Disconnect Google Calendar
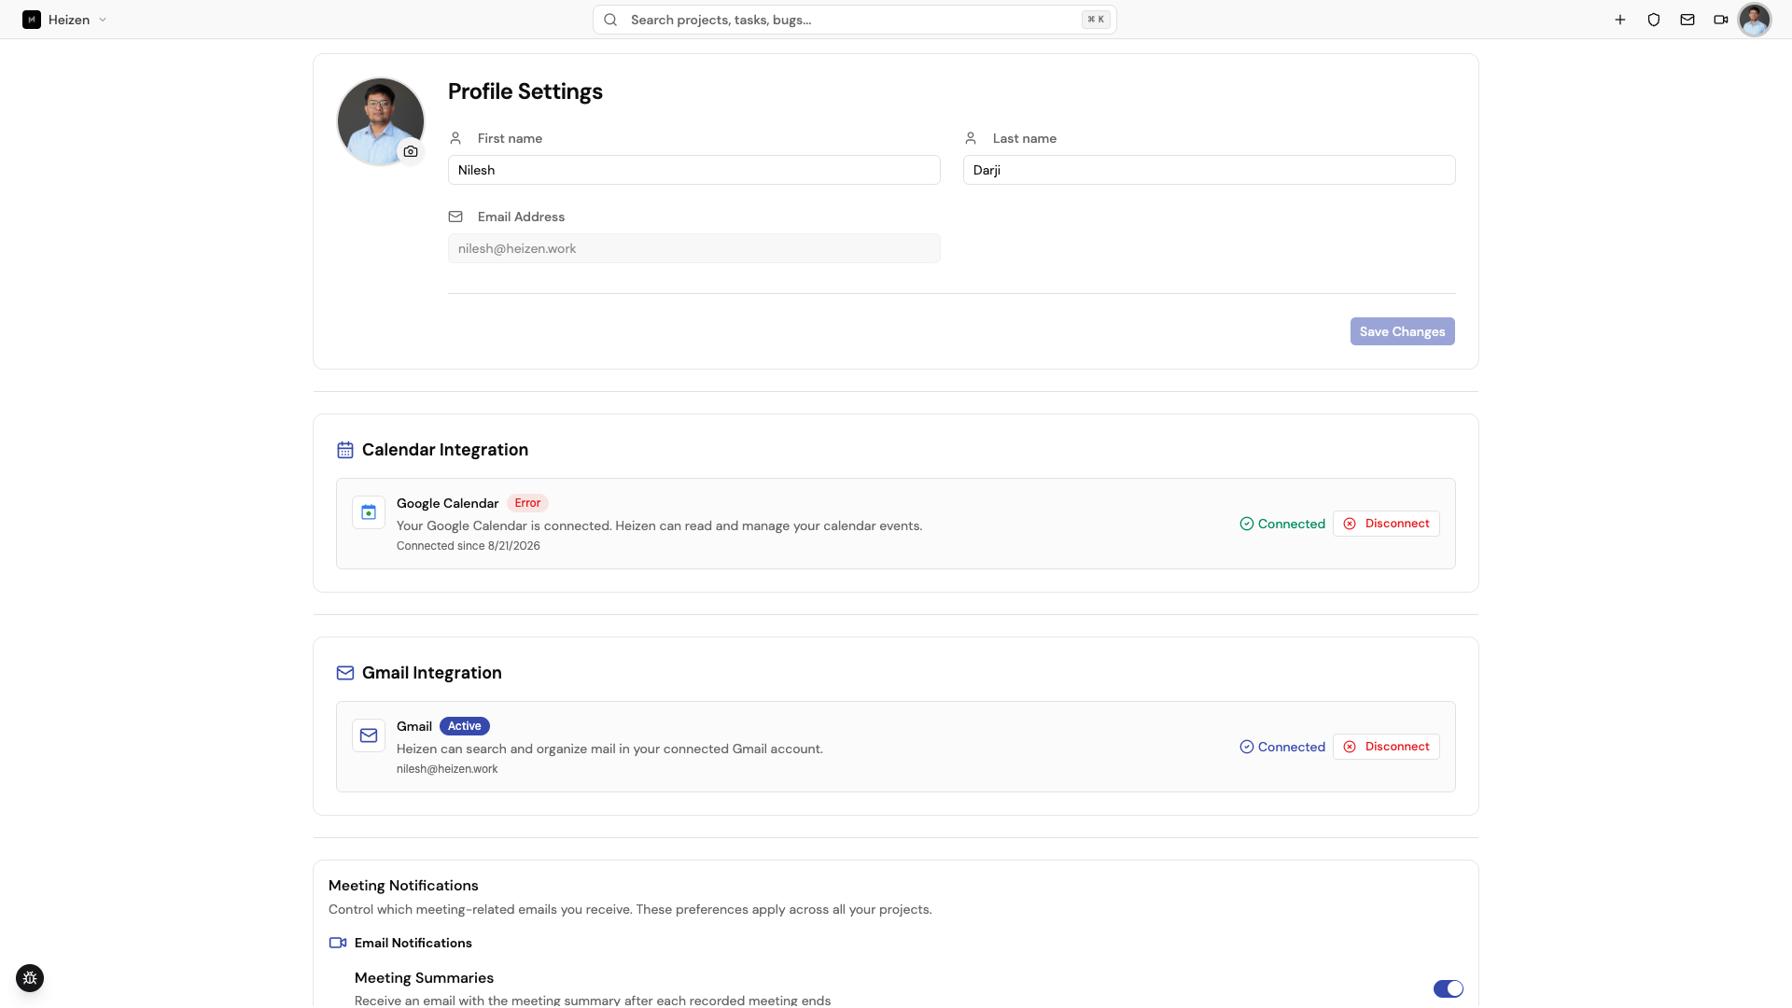The width and height of the screenshot is (1792, 1008). pos(1386,524)
